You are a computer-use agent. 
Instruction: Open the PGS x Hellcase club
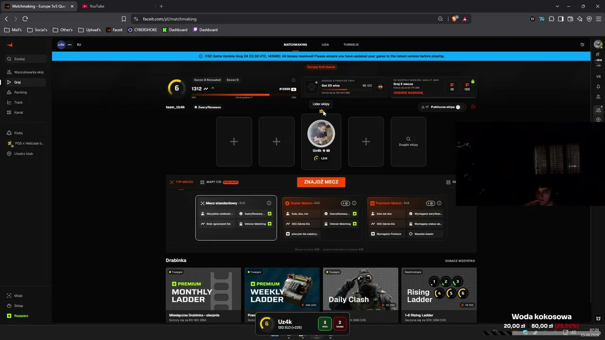tap(26, 143)
